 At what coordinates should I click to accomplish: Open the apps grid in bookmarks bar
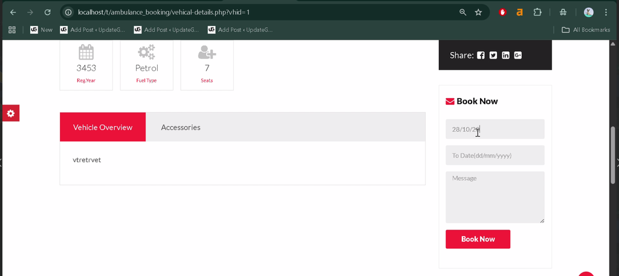click(12, 30)
